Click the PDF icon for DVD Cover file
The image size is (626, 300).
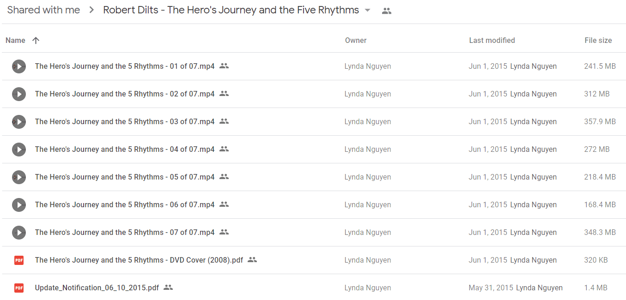19,260
